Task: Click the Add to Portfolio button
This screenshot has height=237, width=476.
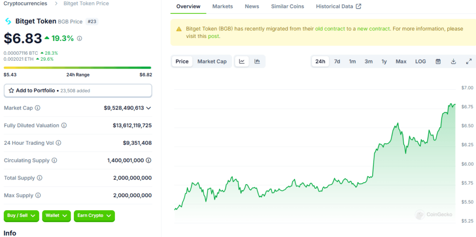Action: pos(78,90)
